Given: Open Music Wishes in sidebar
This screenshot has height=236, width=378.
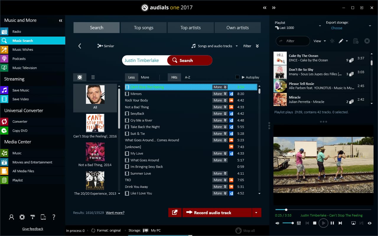Looking at the screenshot, I should [x=32, y=50].
